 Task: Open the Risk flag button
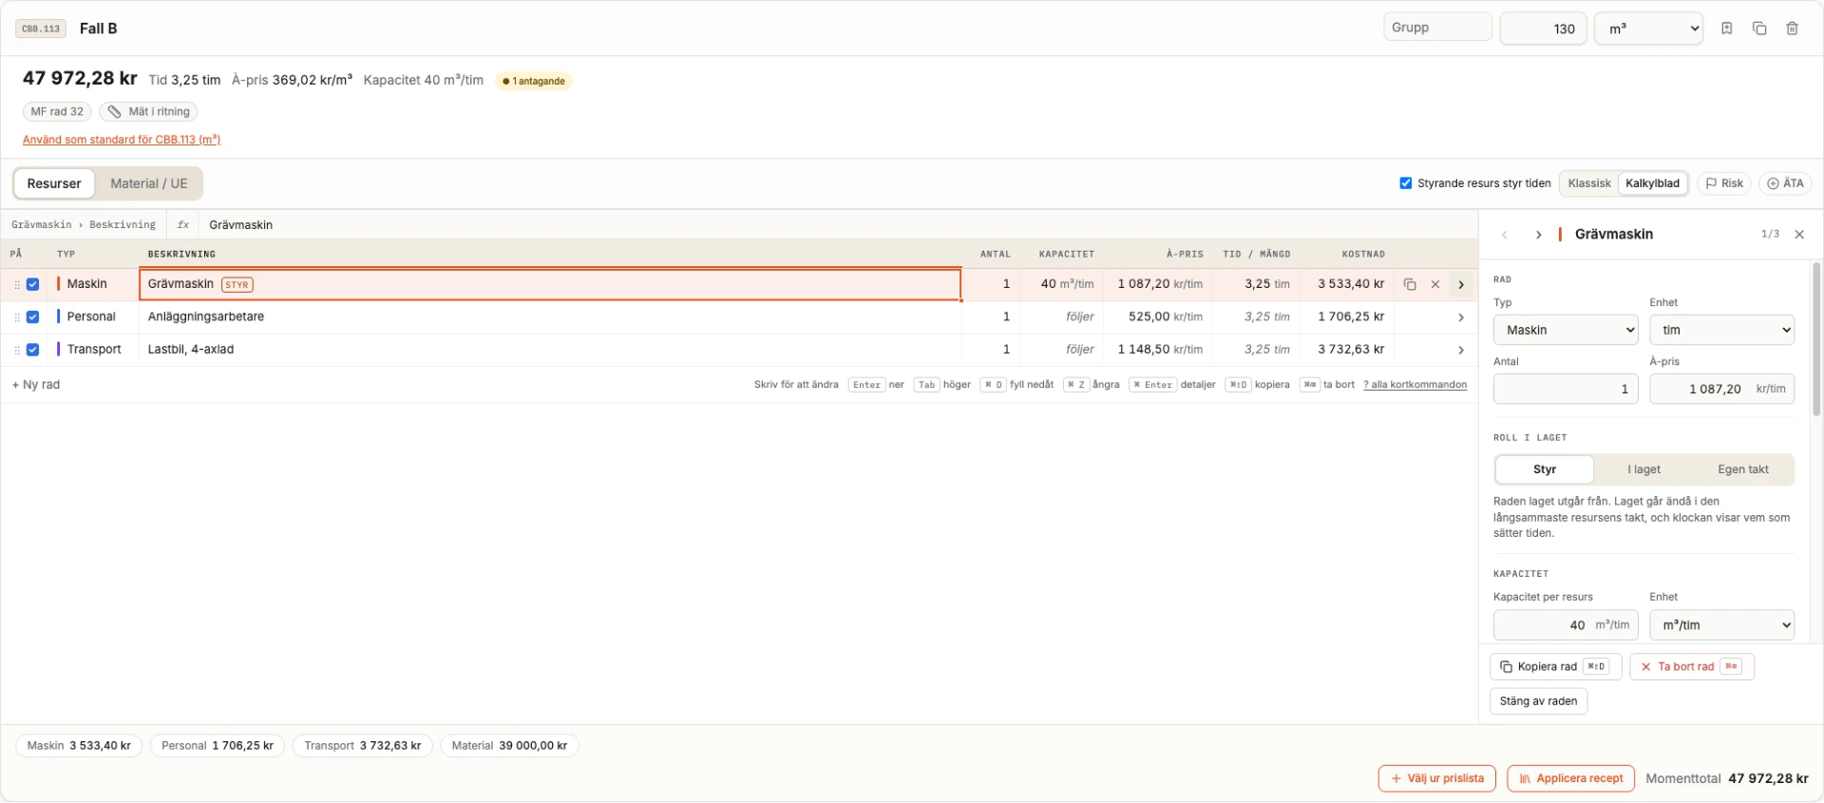coord(1724,183)
